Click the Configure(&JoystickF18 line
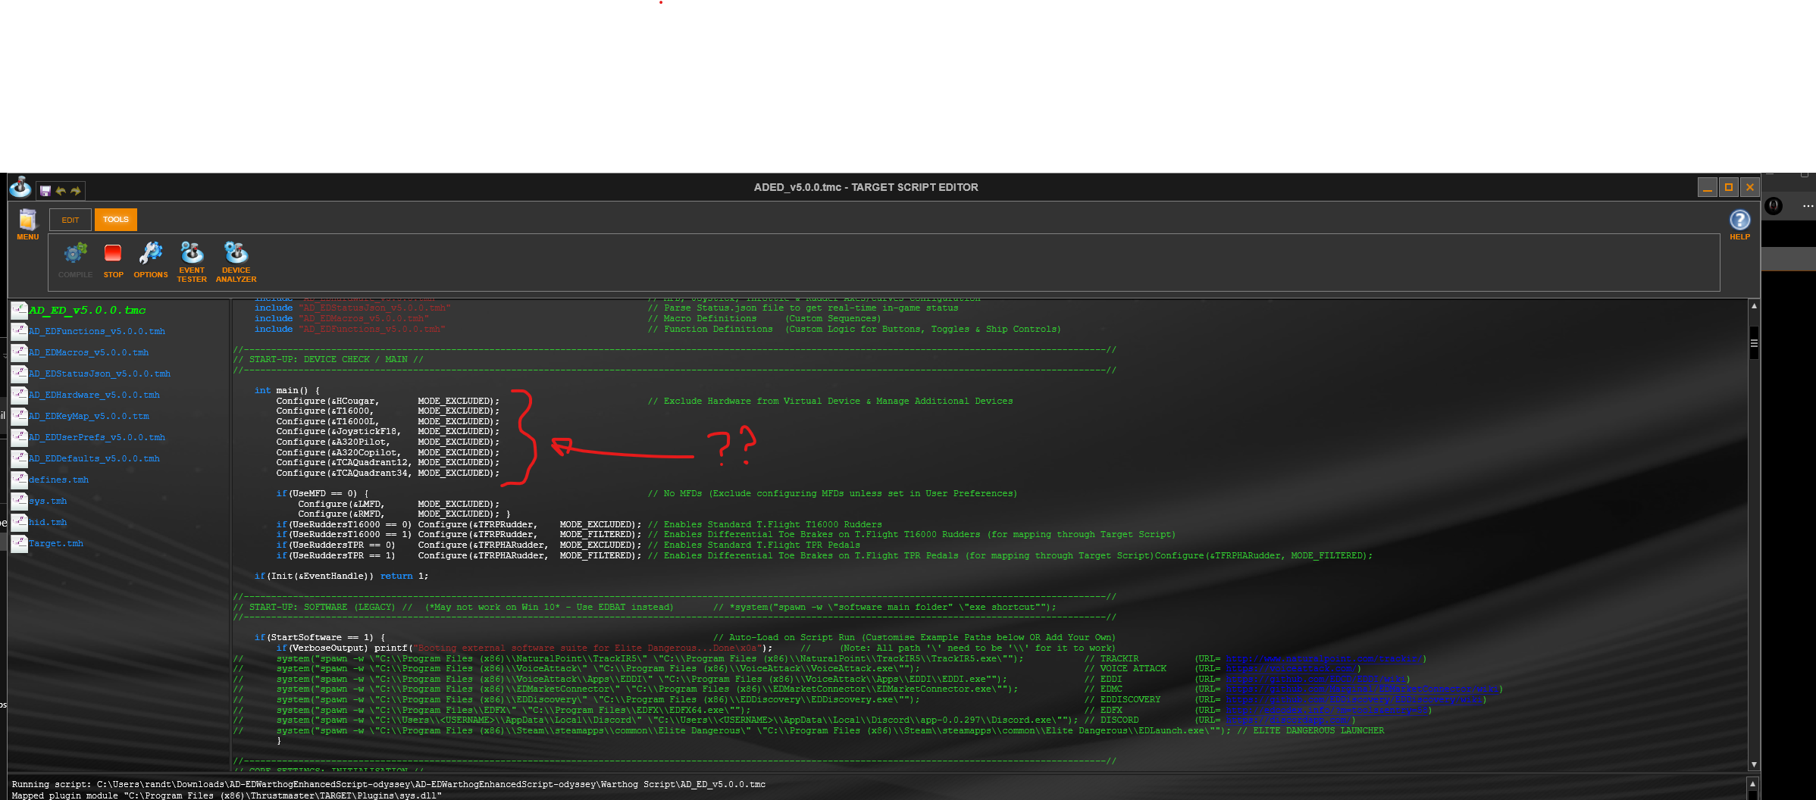This screenshot has width=1816, height=800. point(387,432)
